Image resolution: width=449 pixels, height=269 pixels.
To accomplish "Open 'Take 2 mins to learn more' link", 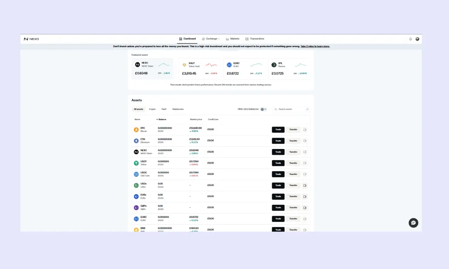I will click(315, 46).
